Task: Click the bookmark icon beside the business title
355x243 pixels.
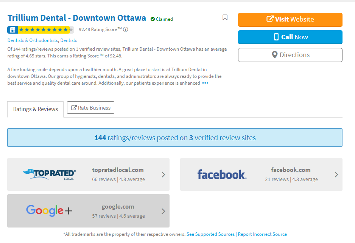Action: [225, 17]
